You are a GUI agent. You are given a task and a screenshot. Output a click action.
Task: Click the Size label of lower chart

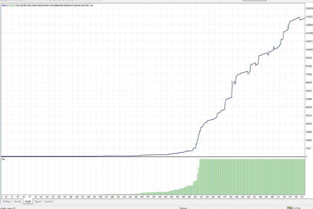pos(3,159)
